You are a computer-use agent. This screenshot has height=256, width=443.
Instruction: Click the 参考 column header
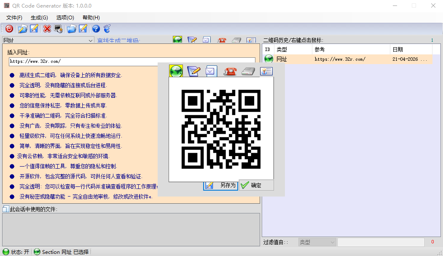coord(351,49)
